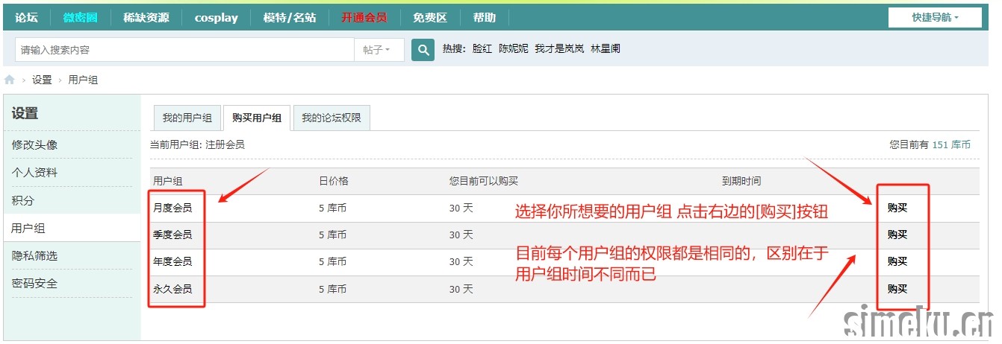Image resolution: width=1002 pixels, height=344 pixels.
Task: Switch to the 我的用户组 tab
Action: [187, 118]
